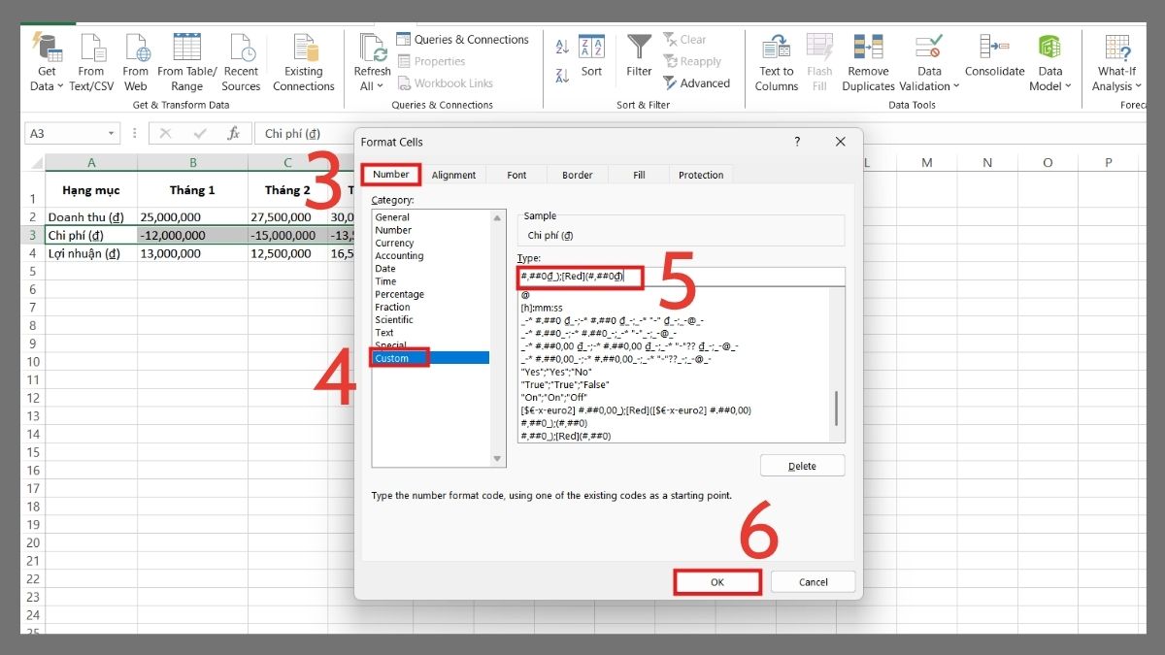Screen dimensions: 1165x655
Task: Switch to the Alignment tab
Action: click(x=453, y=175)
